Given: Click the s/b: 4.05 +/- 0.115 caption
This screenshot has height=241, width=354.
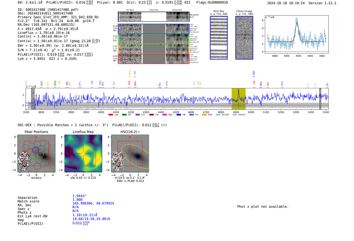Looking at the screenshot, I should [83, 178].
